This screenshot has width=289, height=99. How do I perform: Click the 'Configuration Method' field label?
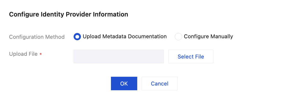tap(37, 37)
